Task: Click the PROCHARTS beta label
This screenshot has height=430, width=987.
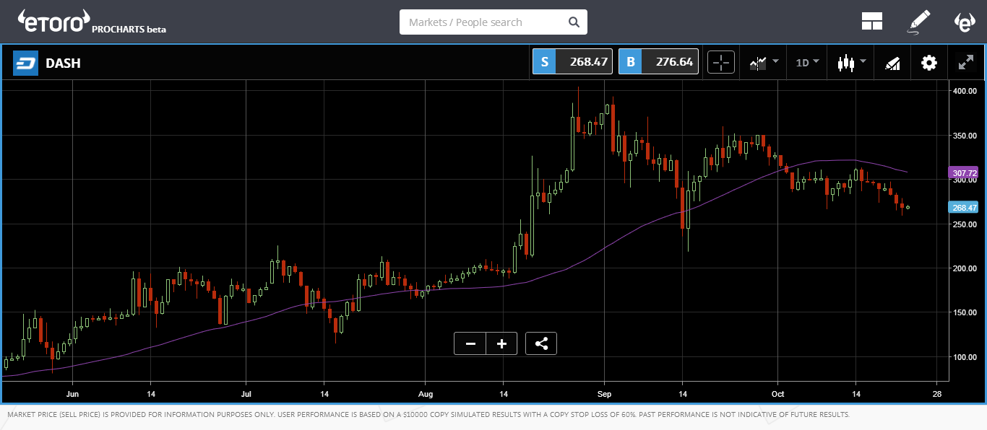Action: point(129,30)
